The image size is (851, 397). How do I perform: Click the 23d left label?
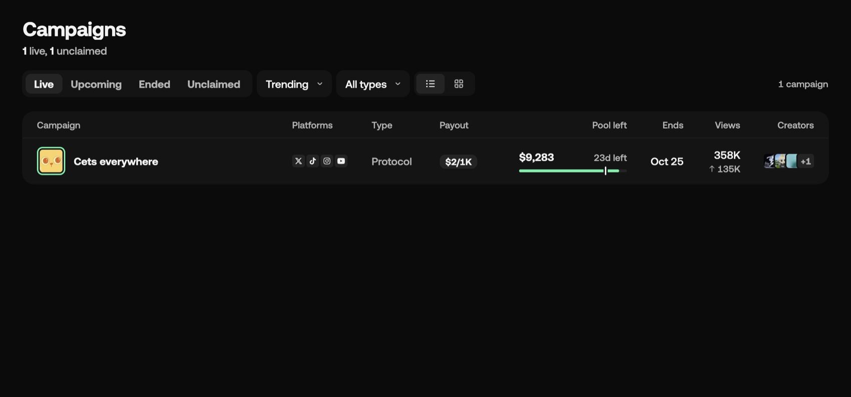point(610,158)
